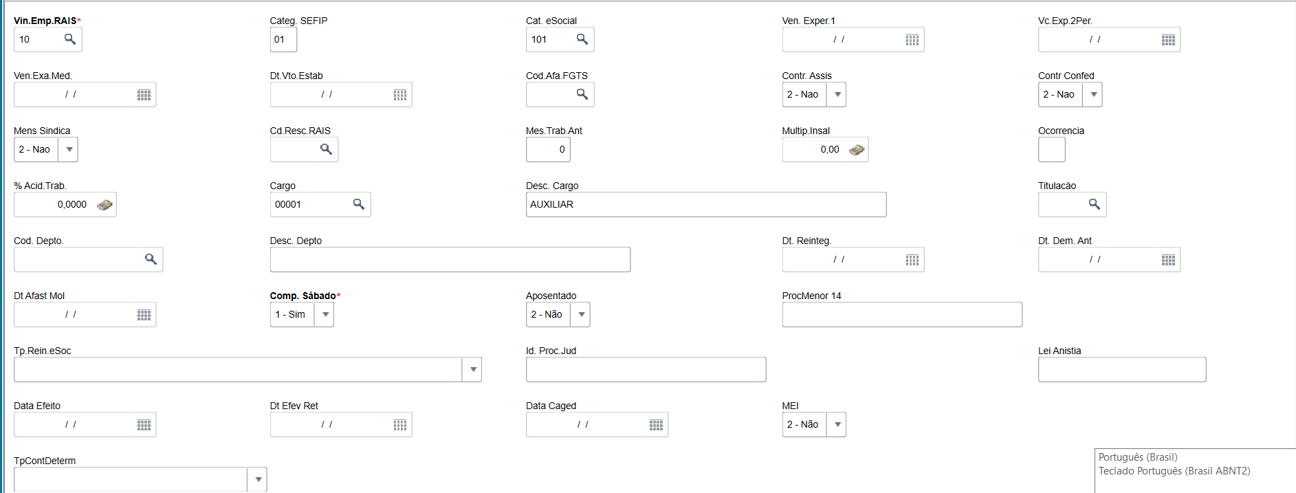Open calendar for Dt. Dem. Ant field
This screenshot has height=493, width=1296.
click(x=1169, y=260)
